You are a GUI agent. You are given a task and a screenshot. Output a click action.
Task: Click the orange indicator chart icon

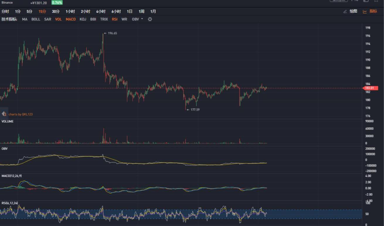coord(365,11)
